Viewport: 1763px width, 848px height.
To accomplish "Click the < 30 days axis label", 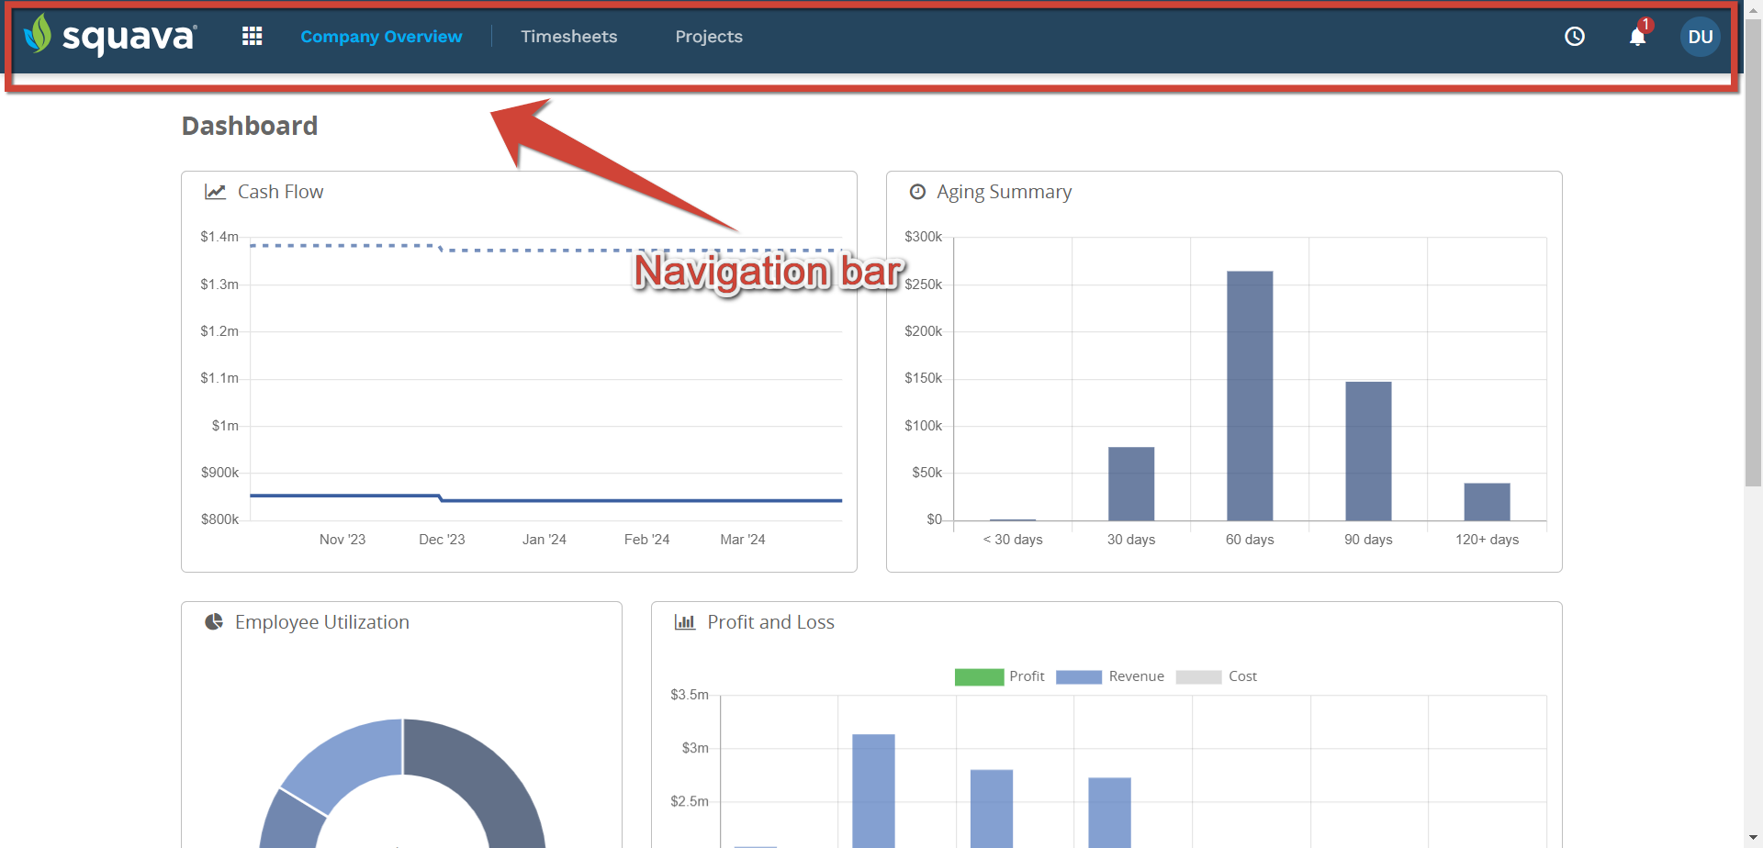I will click(1013, 540).
